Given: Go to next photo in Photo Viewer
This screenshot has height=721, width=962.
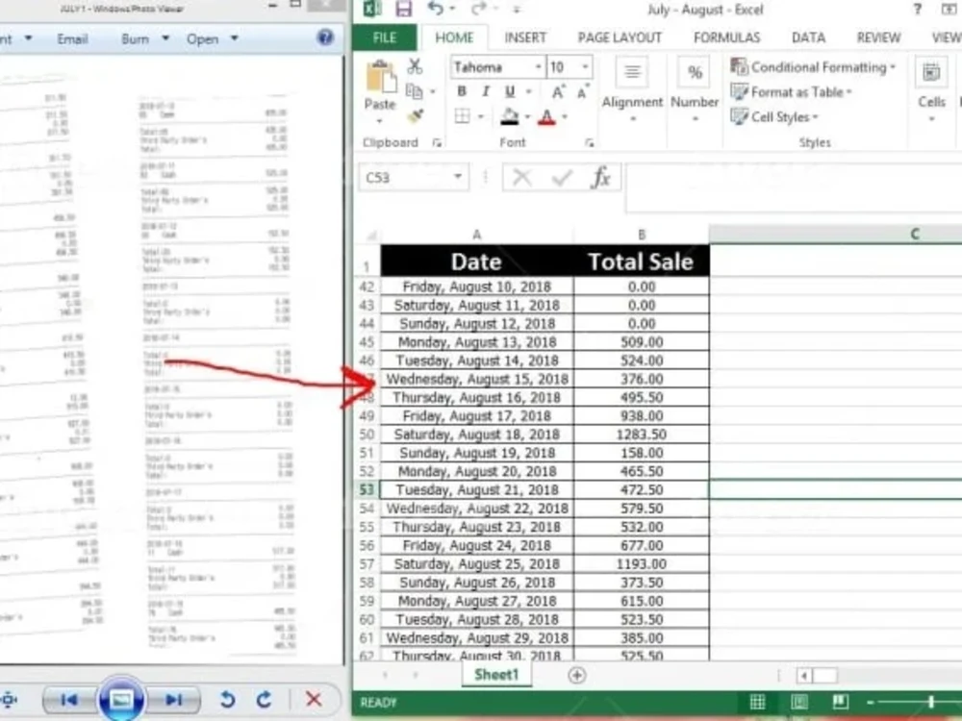Looking at the screenshot, I should point(173,699).
